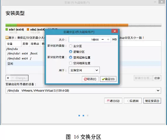Close the installer window
This screenshot has height=140, width=167.
click(162, 2)
